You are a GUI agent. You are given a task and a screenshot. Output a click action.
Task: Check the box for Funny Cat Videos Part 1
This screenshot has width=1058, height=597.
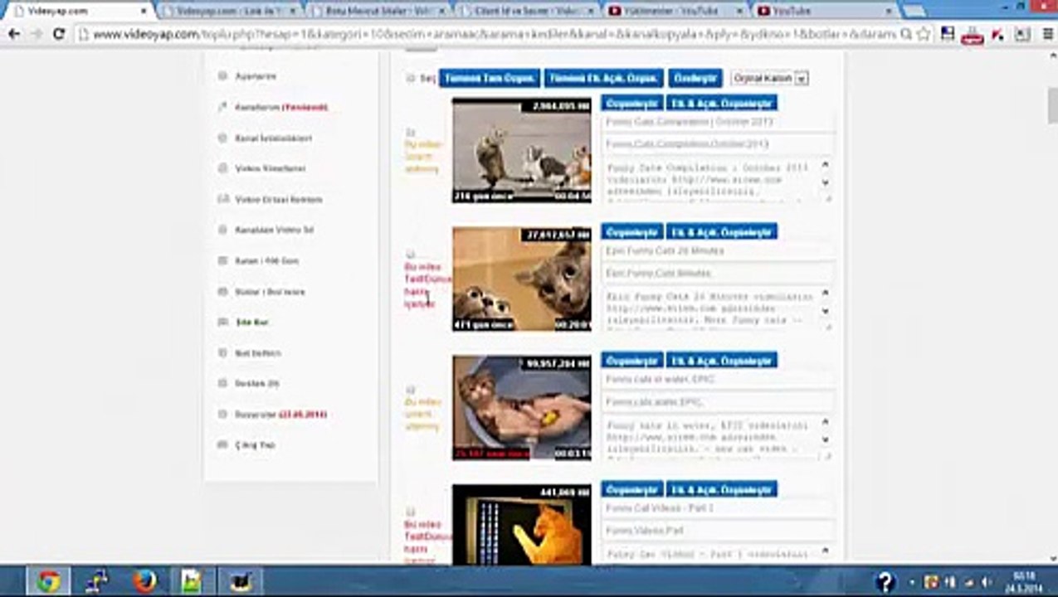410,512
